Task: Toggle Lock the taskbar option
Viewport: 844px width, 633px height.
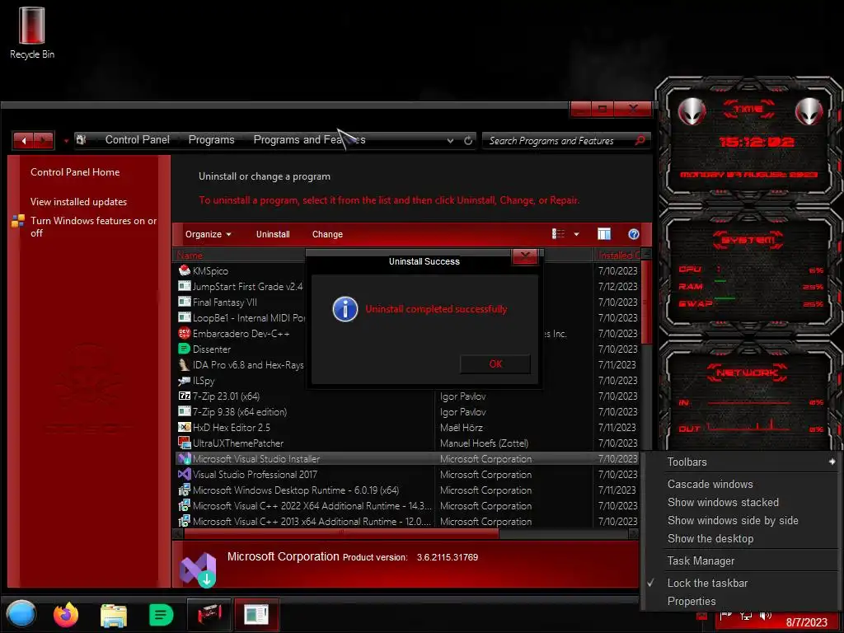Action: 706,583
